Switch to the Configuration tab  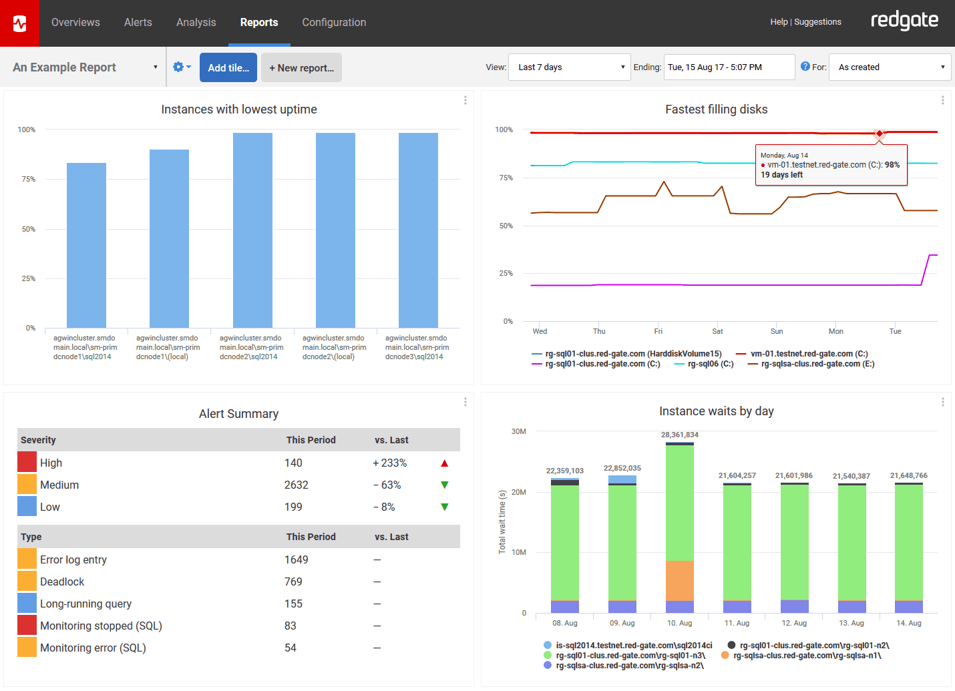point(334,23)
